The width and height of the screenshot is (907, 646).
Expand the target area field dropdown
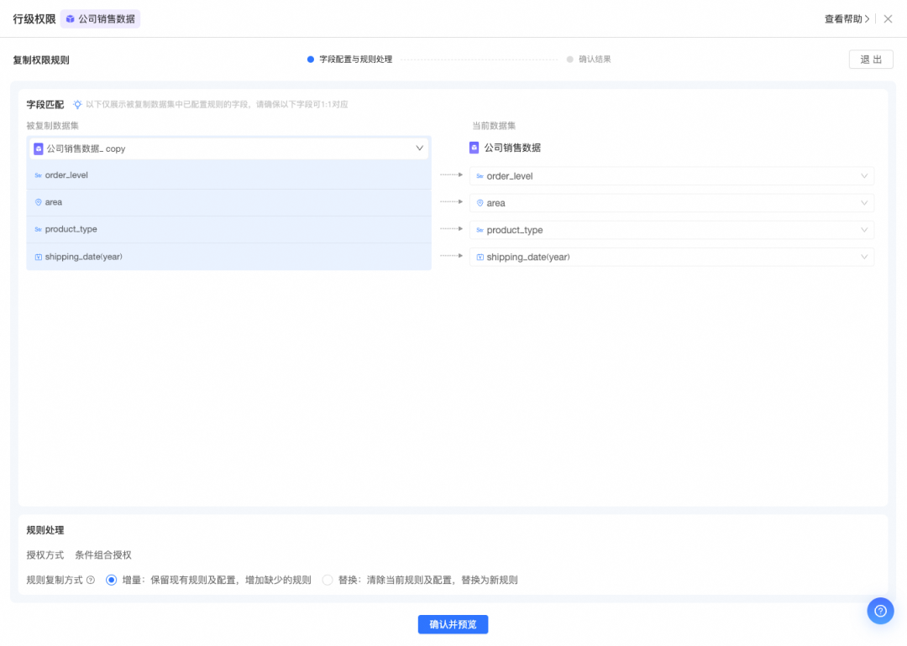pos(671,203)
